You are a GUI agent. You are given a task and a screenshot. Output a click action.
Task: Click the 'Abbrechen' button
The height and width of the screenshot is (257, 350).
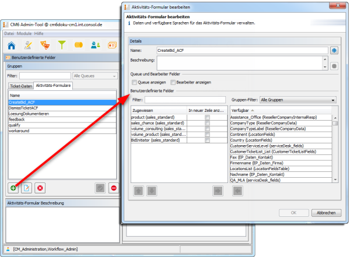[x=325, y=213]
